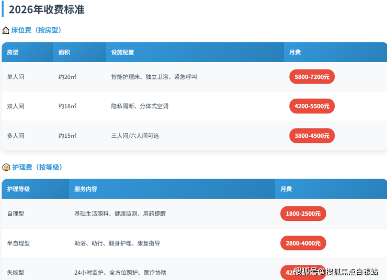Click the 设施配置 column header
Viewport: 387px width, 280px height.
click(122, 52)
